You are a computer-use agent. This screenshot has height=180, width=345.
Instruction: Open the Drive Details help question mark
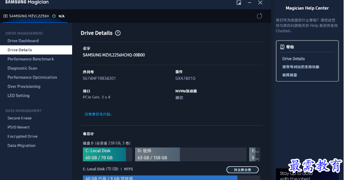[x=118, y=33]
